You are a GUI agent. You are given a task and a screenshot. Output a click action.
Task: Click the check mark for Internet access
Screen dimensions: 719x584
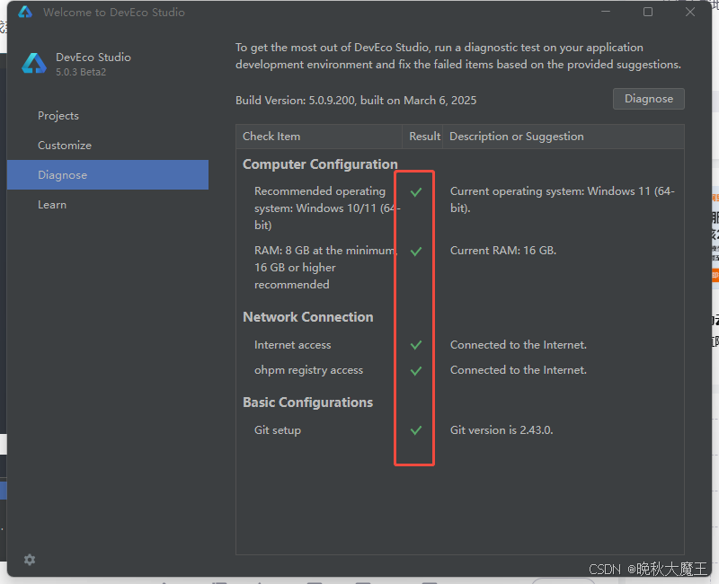[416, 345]
